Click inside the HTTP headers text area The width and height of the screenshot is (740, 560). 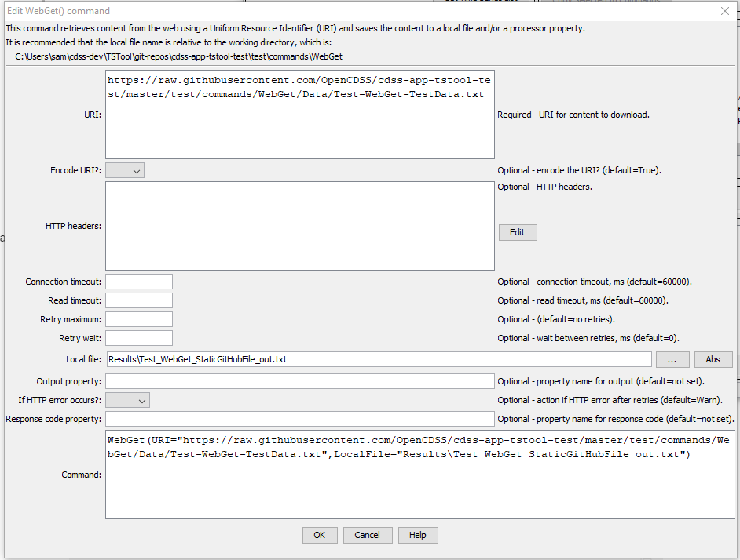[299, 225]
